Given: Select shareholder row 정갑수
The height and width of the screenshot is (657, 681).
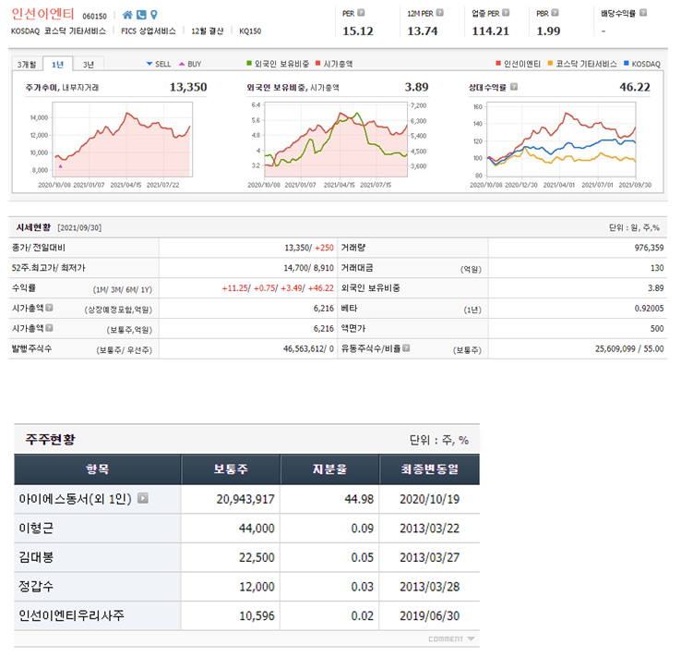Looking at the screenshot, I should pyautogui.click(x=246, y=587).
